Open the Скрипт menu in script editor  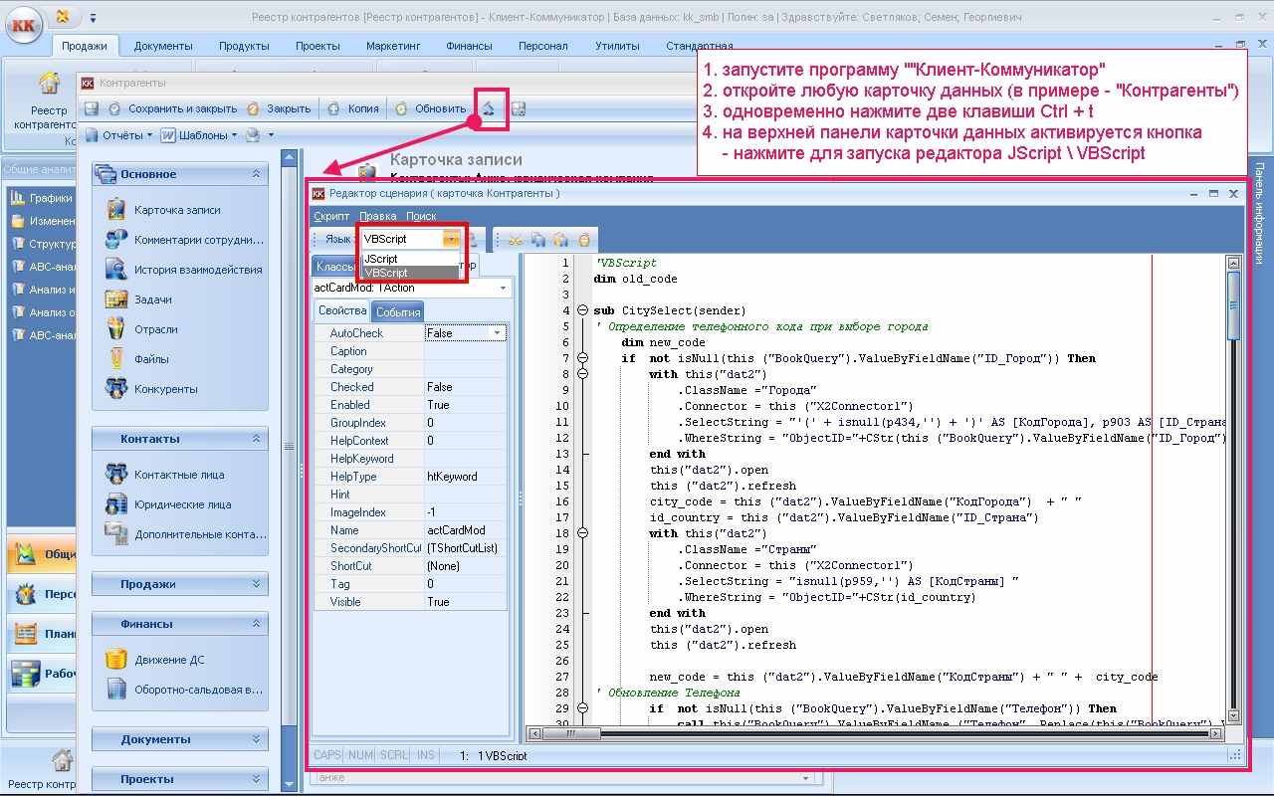(331, 216)
